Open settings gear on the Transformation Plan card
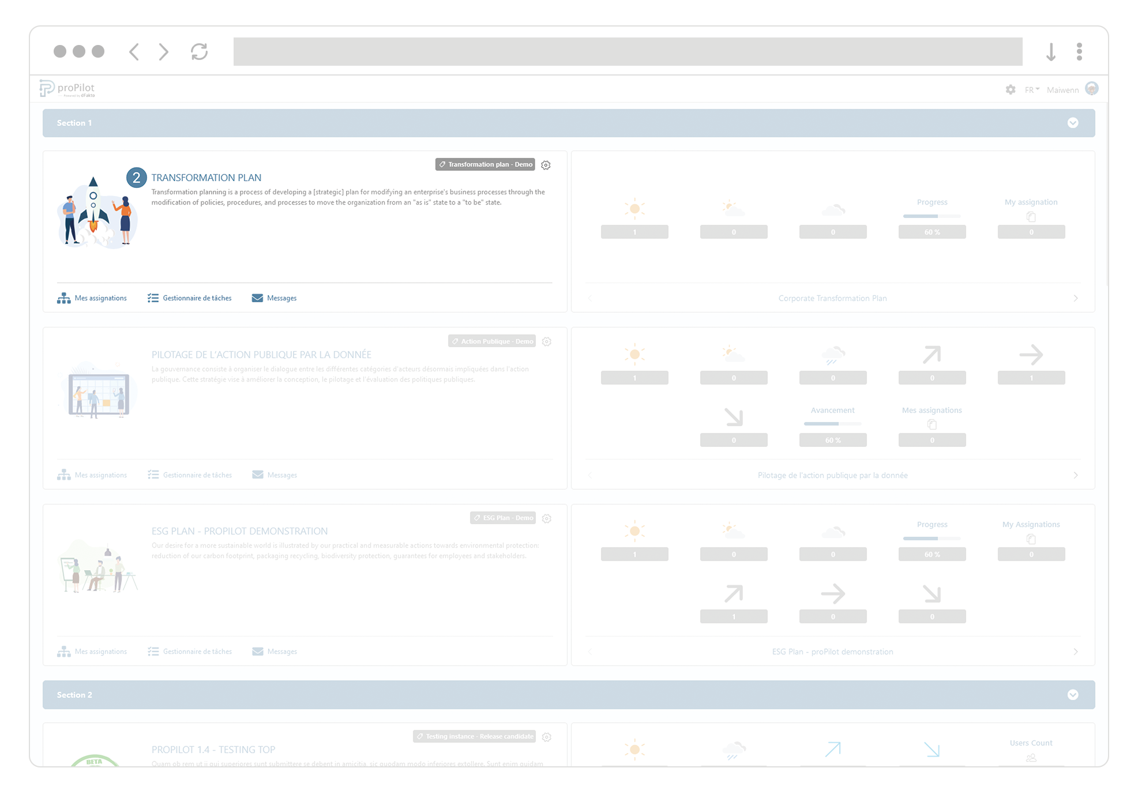Image resolution: width=1138 pixels, height=798 pixels. 546,165
